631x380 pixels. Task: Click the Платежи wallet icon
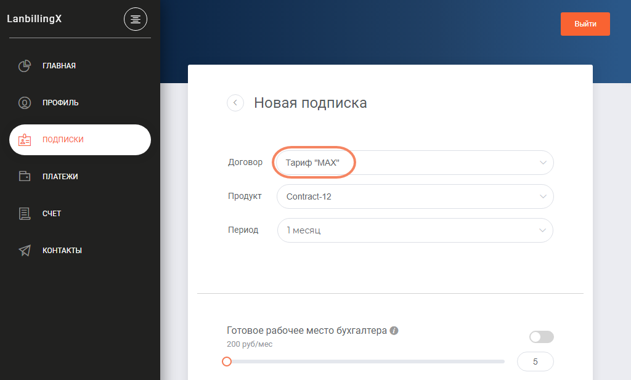[25, 176]
